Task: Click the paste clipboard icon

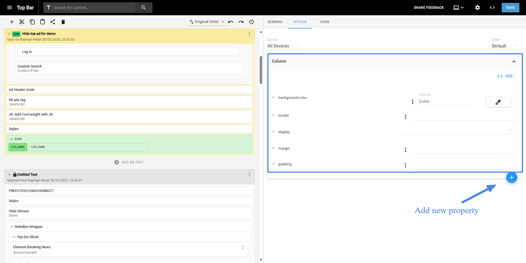Action: tap(42, 22)
